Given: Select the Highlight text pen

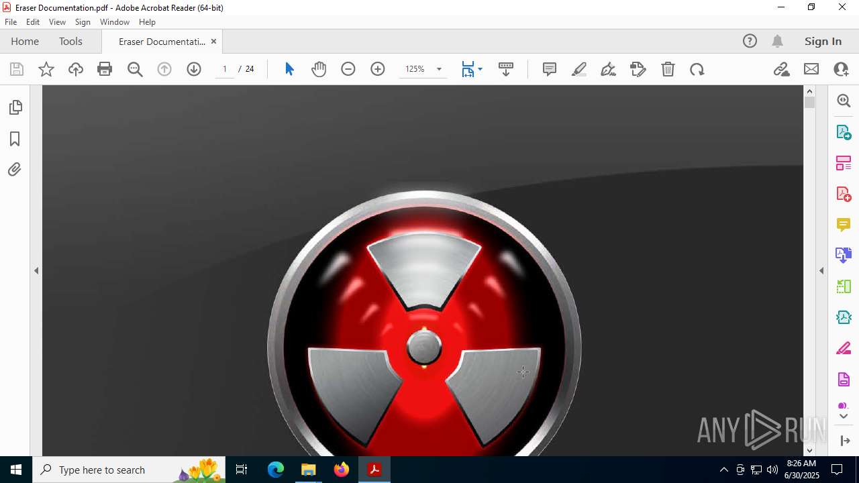Looking at the screenshot, I should [x=579, y=69].
